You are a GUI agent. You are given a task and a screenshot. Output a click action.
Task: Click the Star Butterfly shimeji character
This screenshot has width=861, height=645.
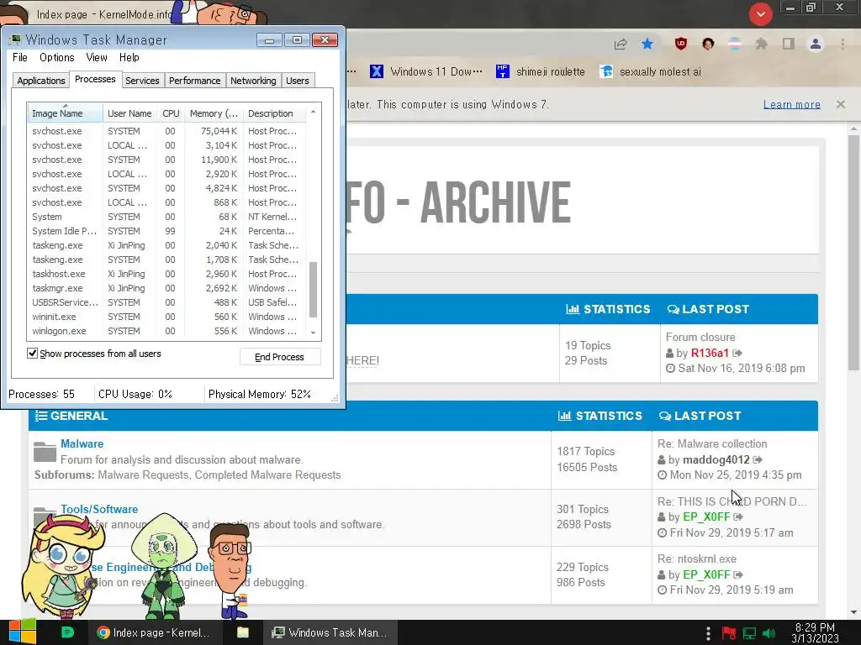coord(62,568)
